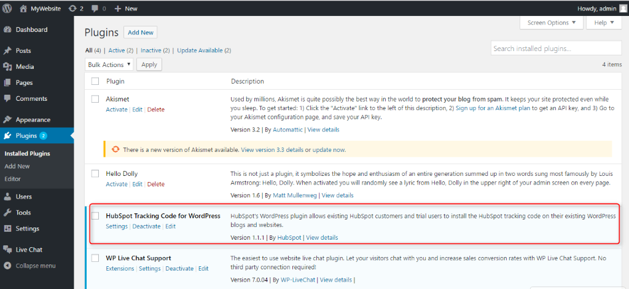This screenshot has width=629, height=289.
Task: Open the plugin Editor submenu item
Action: (x=12, y=179)
